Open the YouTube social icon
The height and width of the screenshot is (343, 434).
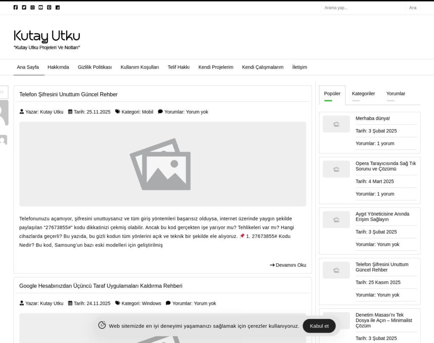point(41,8)
